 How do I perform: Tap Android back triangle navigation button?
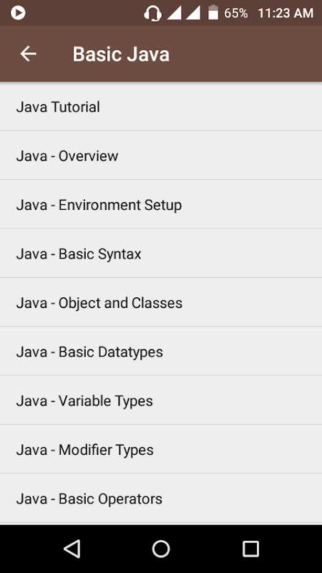[x=72, y=549]
